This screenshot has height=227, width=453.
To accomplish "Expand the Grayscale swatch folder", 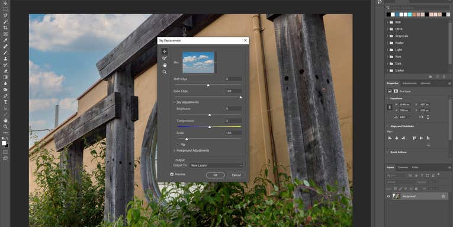I will pyautogui.click(x=387, y=36).
